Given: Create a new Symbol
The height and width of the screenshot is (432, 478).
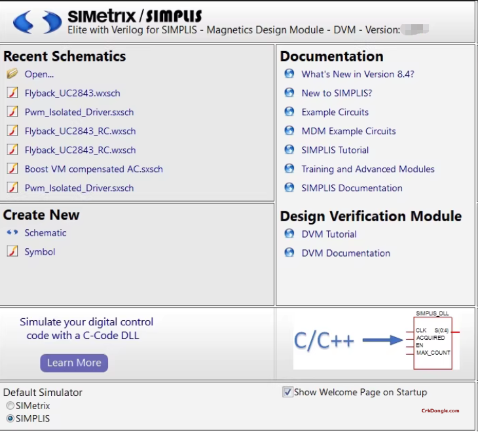Looking at the screenshot, I should 40,252.
